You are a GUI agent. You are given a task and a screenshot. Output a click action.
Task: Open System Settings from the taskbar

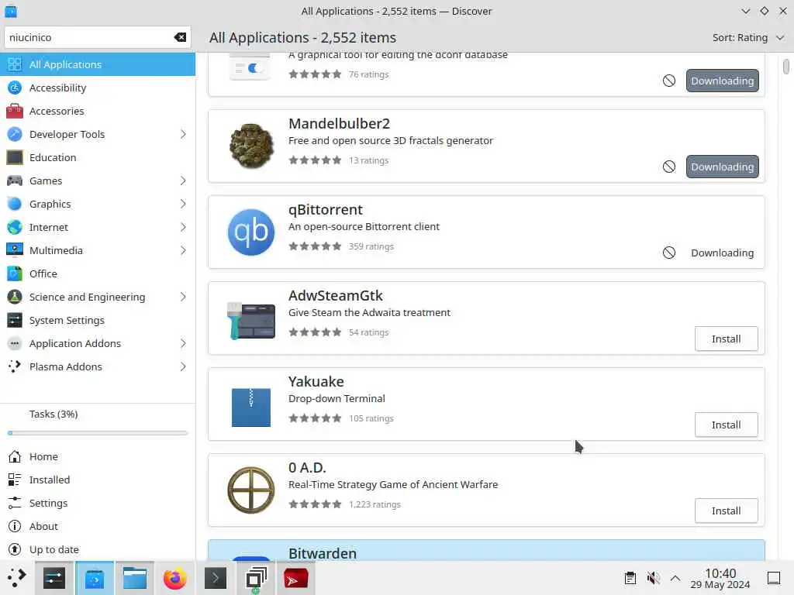[54, 578]
